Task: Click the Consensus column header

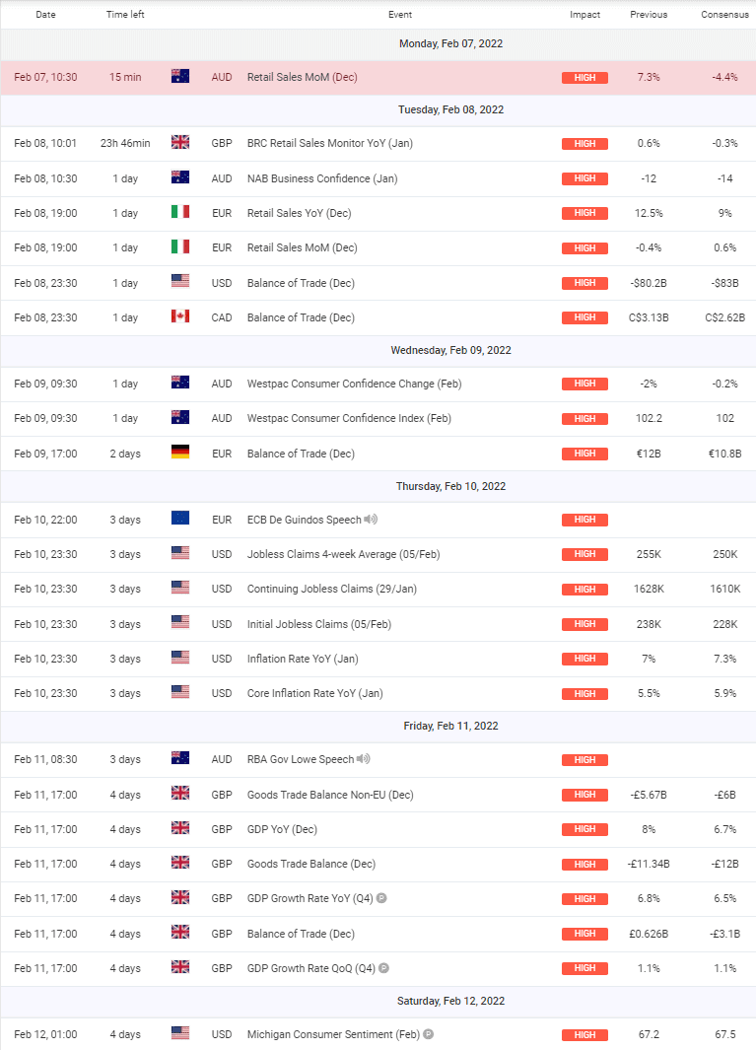Action: click(724, 14)
